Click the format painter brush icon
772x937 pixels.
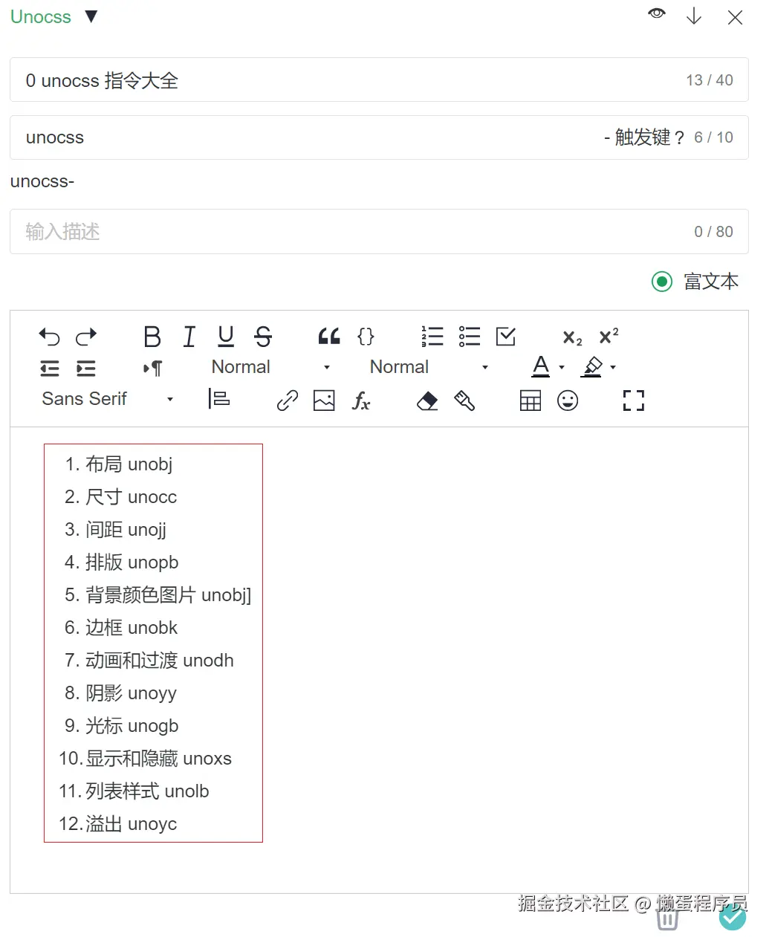(x=464, y=401)
